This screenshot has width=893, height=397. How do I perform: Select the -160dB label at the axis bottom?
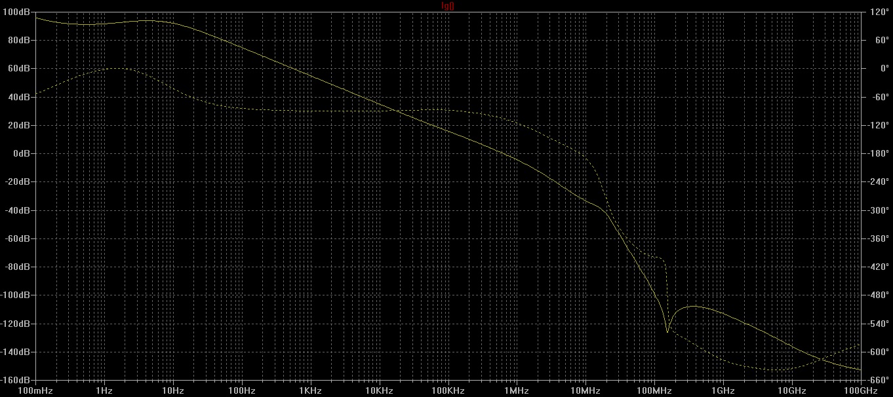16,380
